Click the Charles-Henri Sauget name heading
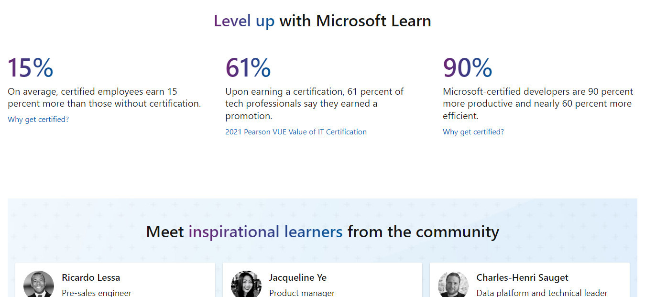The image size is (645, 297). pyautogui.click(x=523, y=277)
